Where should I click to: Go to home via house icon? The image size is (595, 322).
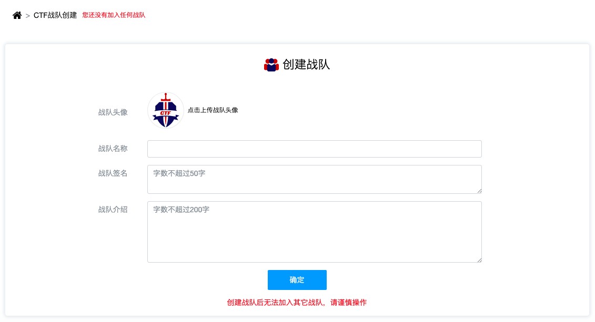(17, 15)
